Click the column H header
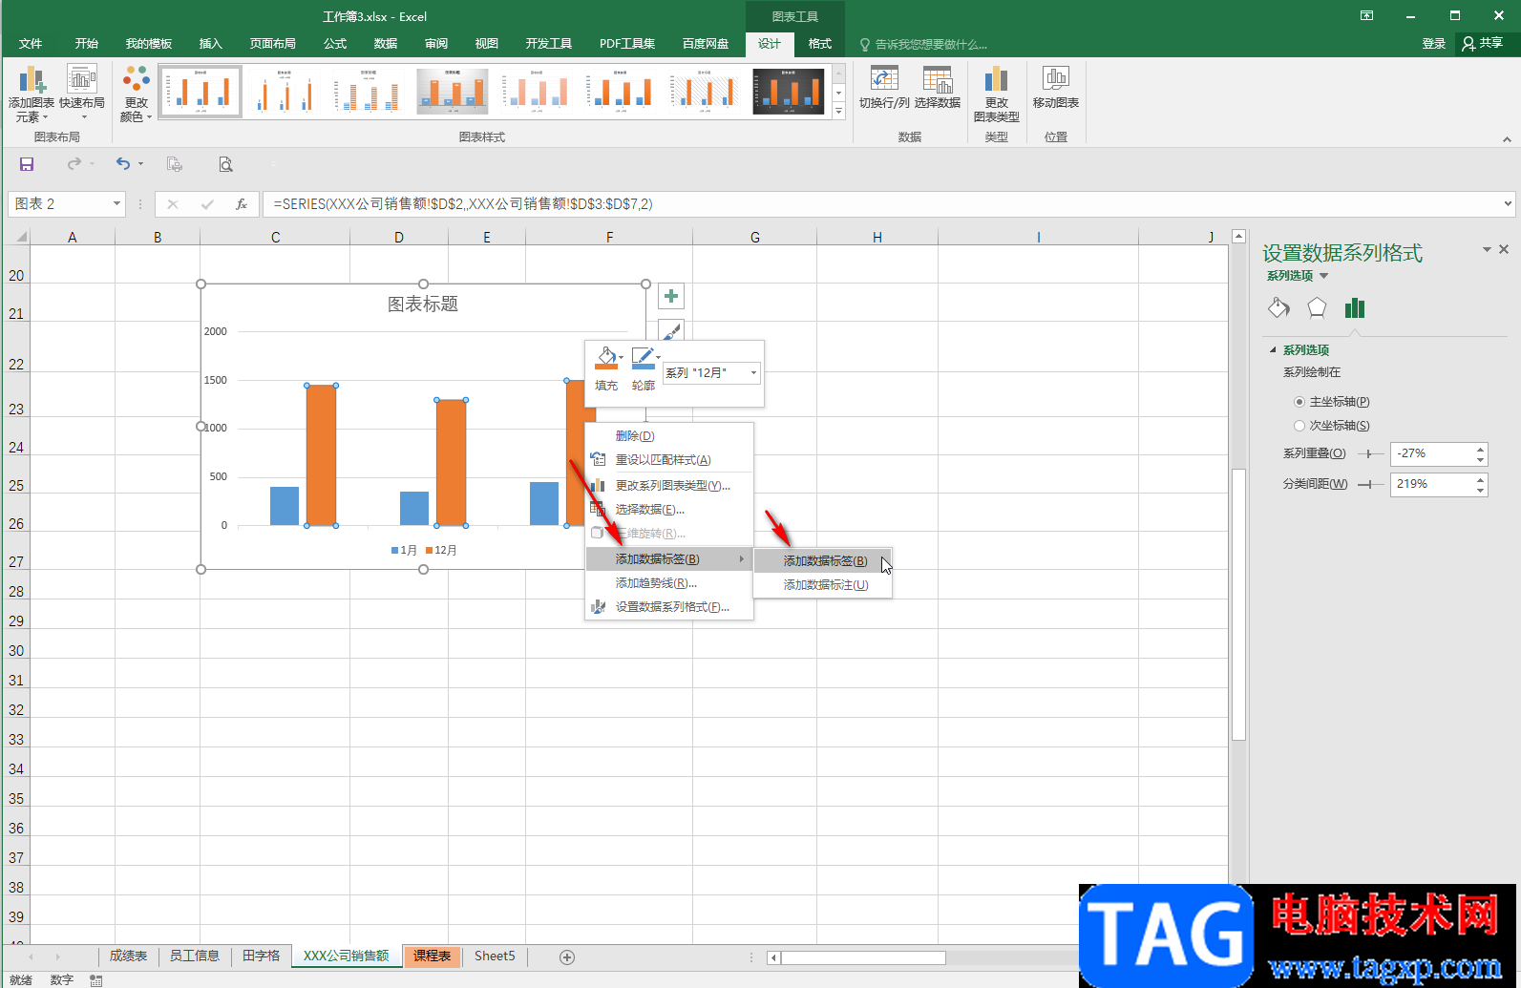1521x988 pixels. (x=877, y=237)
